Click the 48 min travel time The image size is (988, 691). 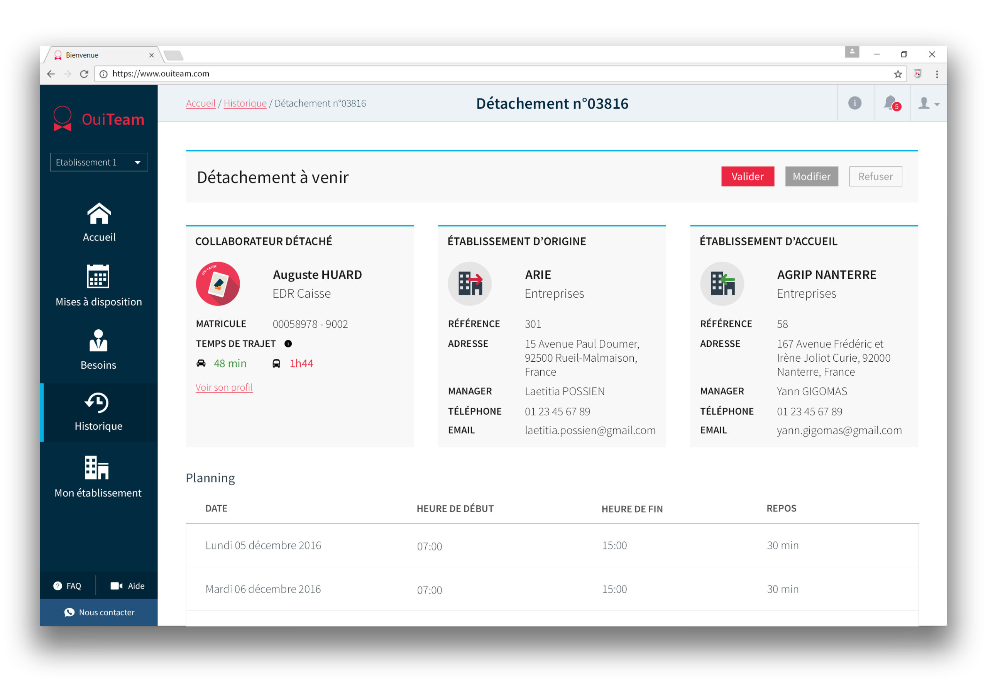(x=230, y=363)
